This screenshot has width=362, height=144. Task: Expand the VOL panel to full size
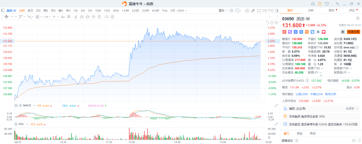click(x=276, y=124)
